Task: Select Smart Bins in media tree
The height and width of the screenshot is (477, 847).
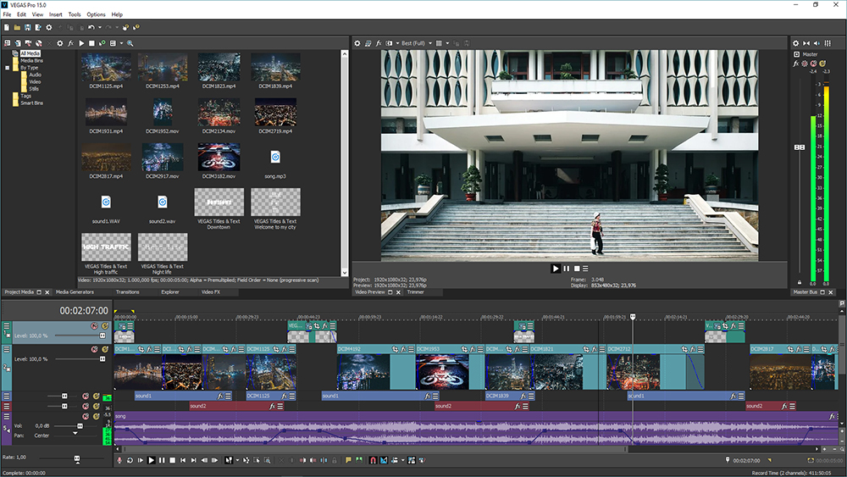Action: (31, 103)
